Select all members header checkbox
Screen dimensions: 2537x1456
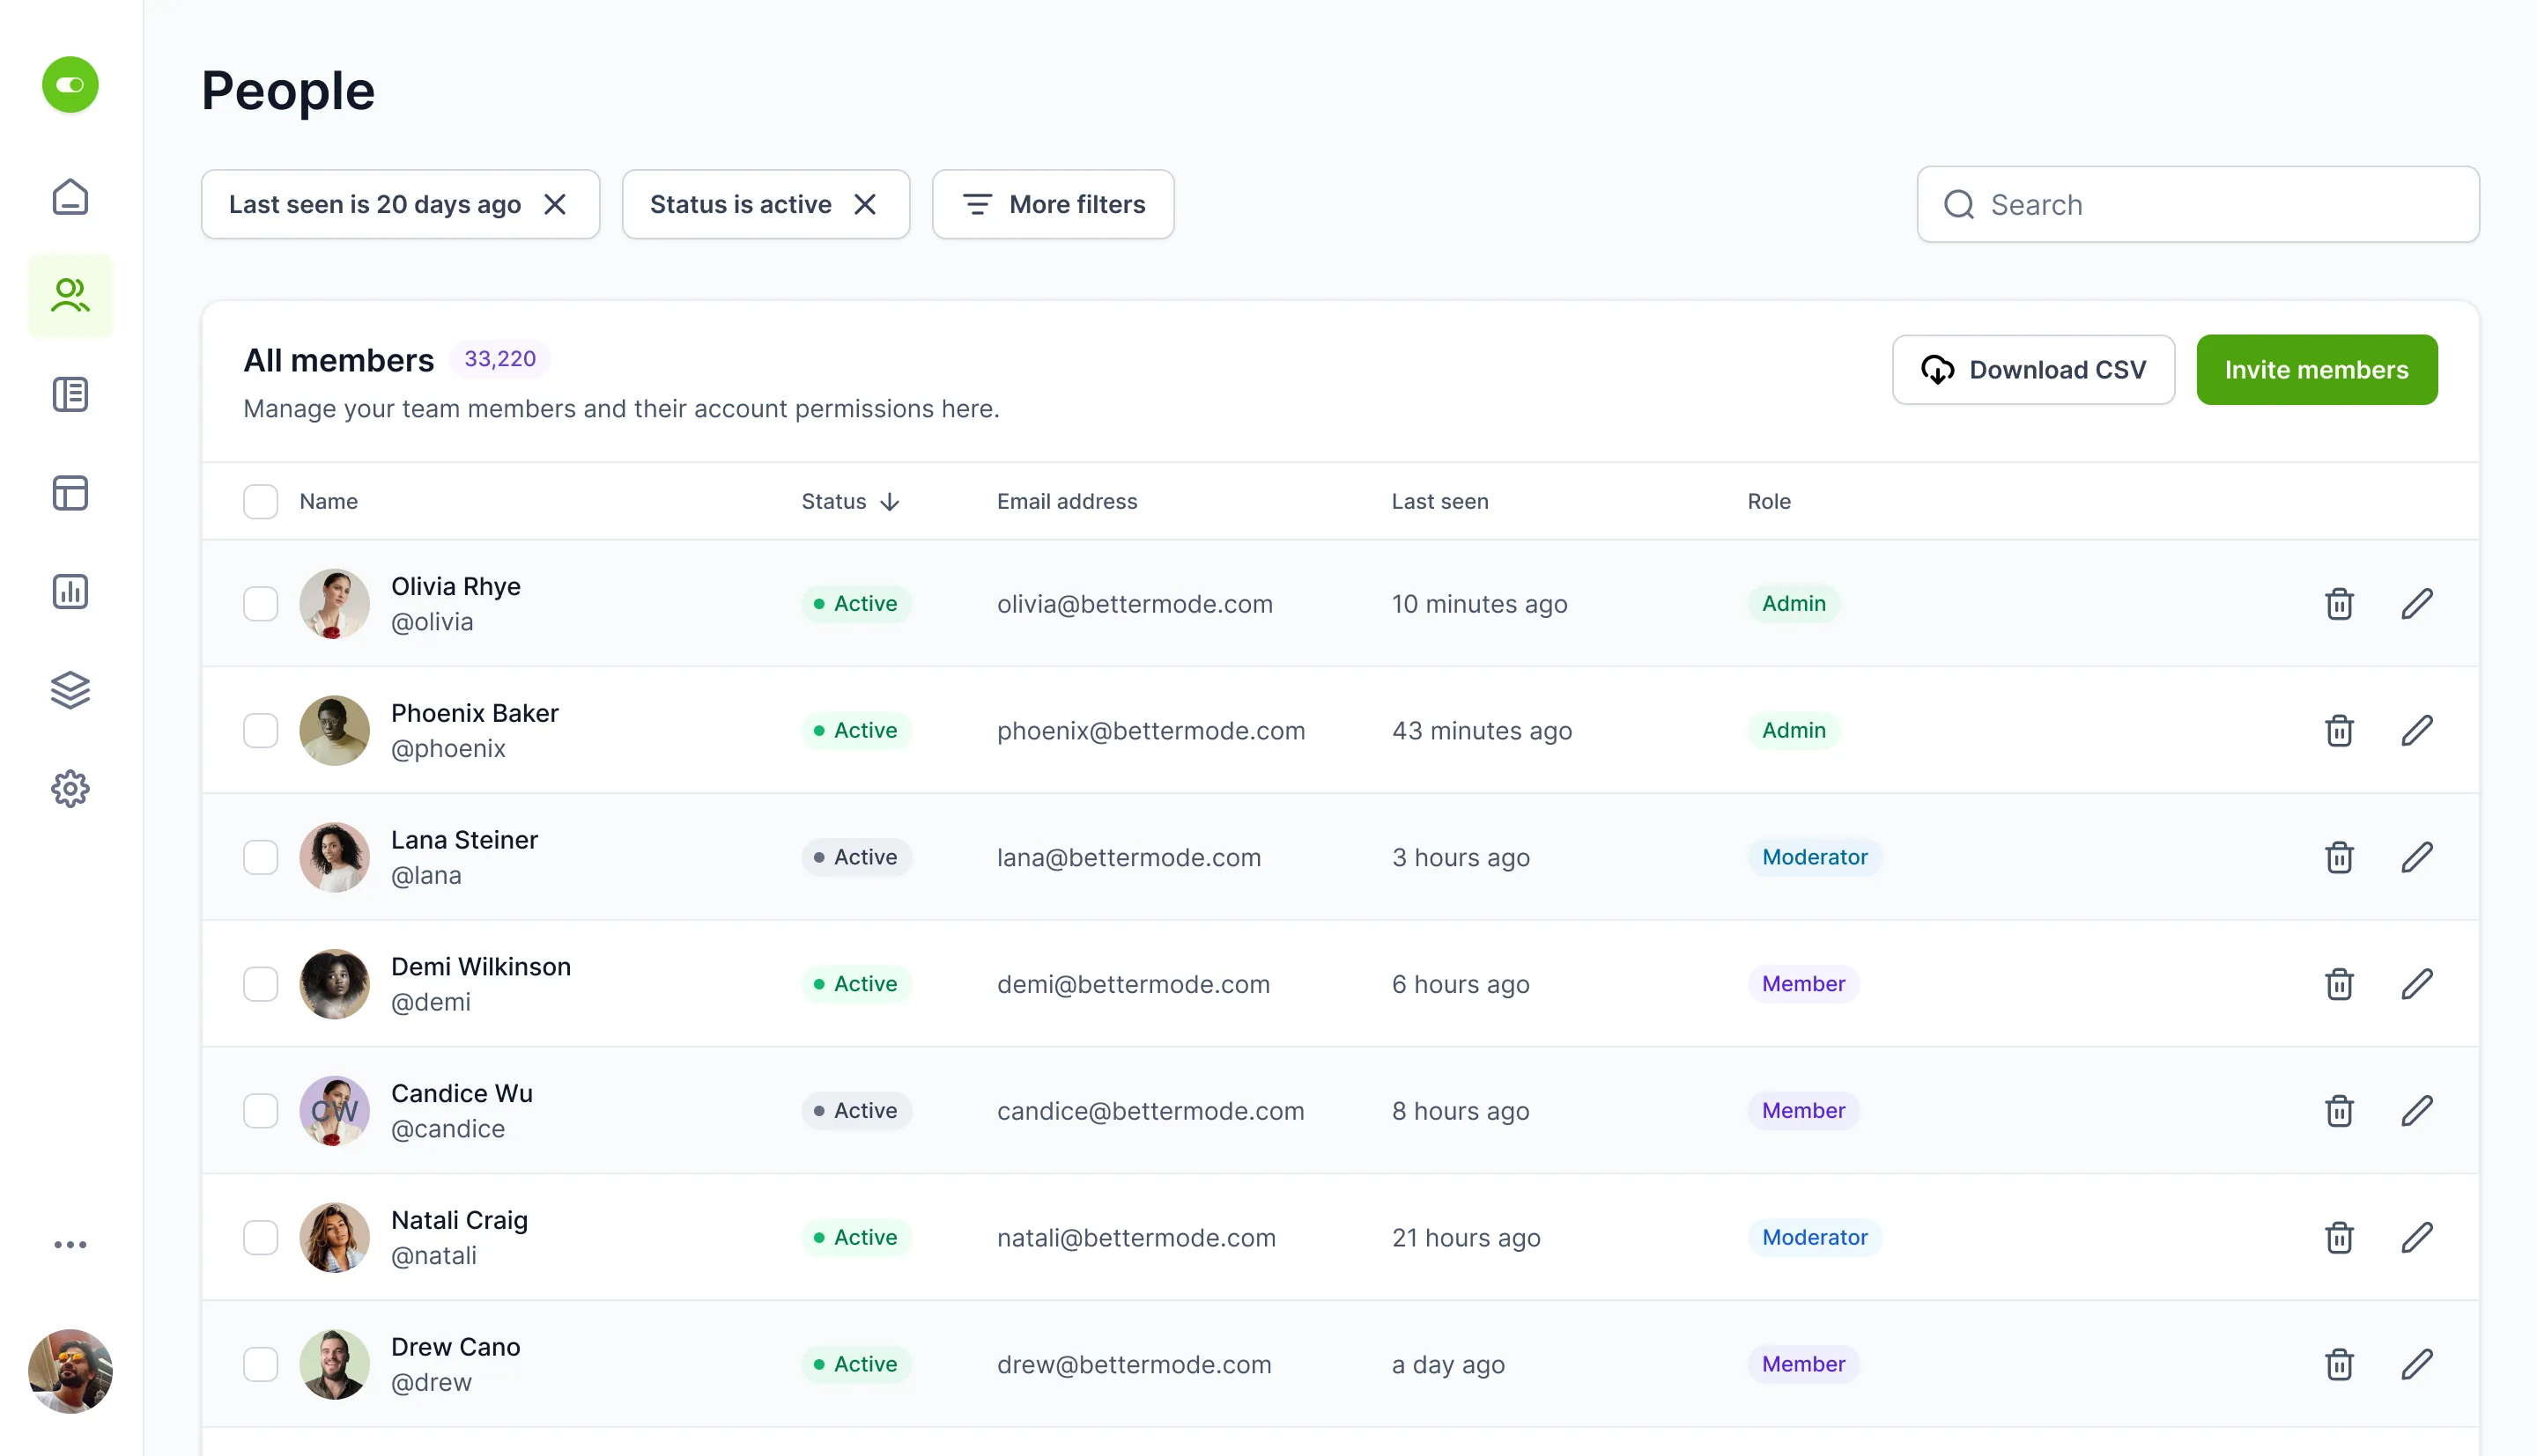pyautogui.click(x=261, y=501)
